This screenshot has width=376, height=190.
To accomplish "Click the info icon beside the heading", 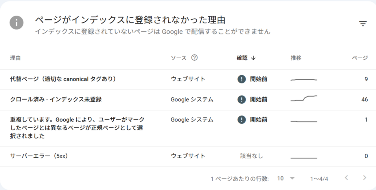I will [x=16, y=23].
